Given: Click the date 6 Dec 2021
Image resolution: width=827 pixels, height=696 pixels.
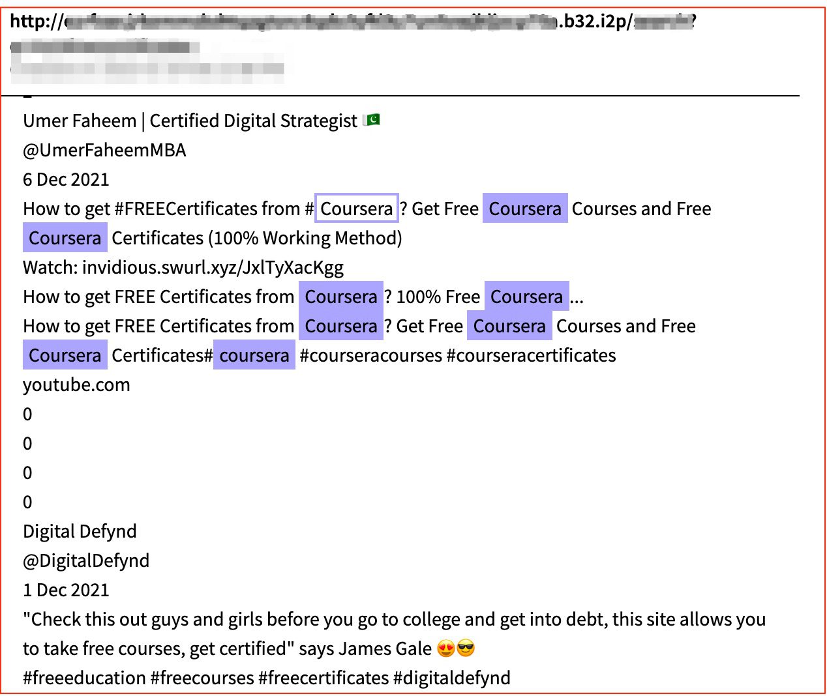Looking at the screenshot, I should click(x=66, y=180).
